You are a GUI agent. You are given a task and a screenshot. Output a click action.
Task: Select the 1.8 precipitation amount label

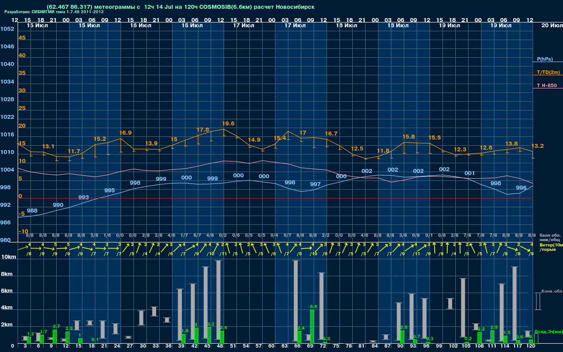point(185,331)
